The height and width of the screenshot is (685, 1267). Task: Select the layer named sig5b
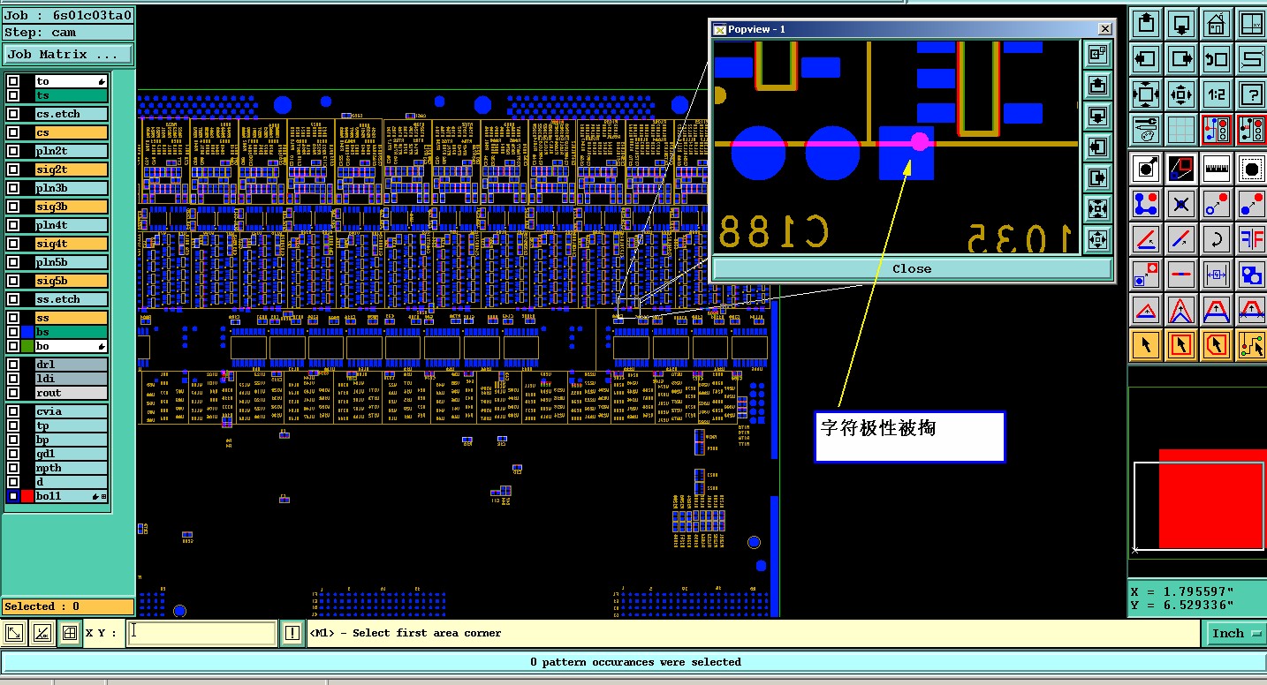click(71, 281)
